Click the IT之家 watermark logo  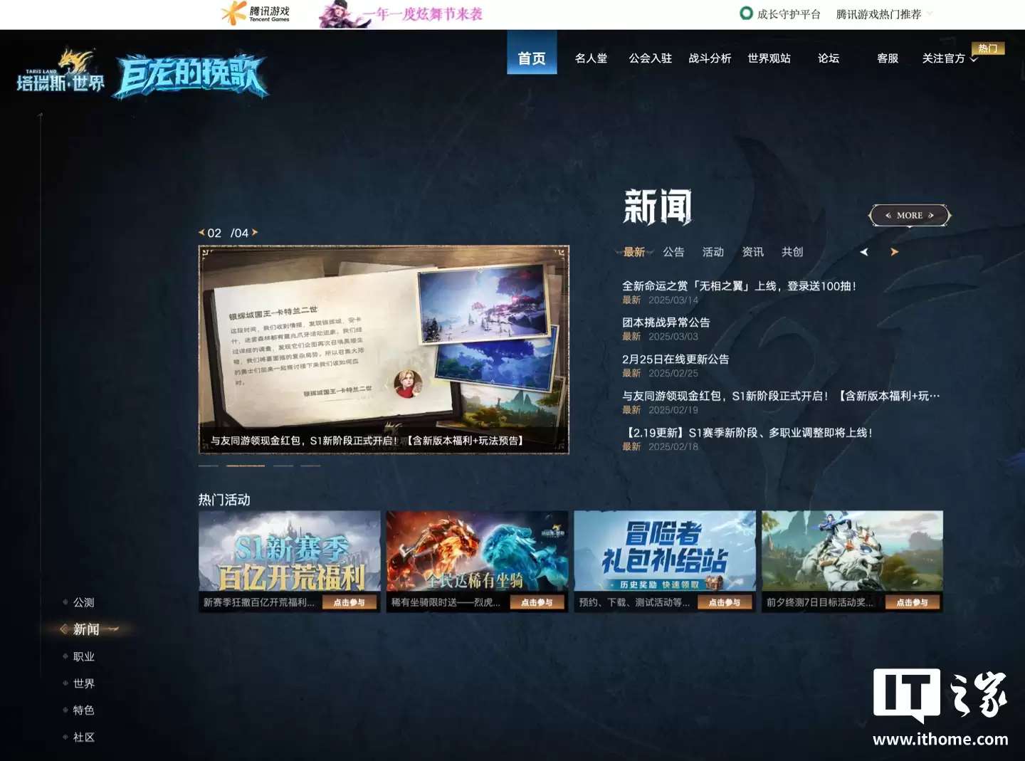(940, 705)
